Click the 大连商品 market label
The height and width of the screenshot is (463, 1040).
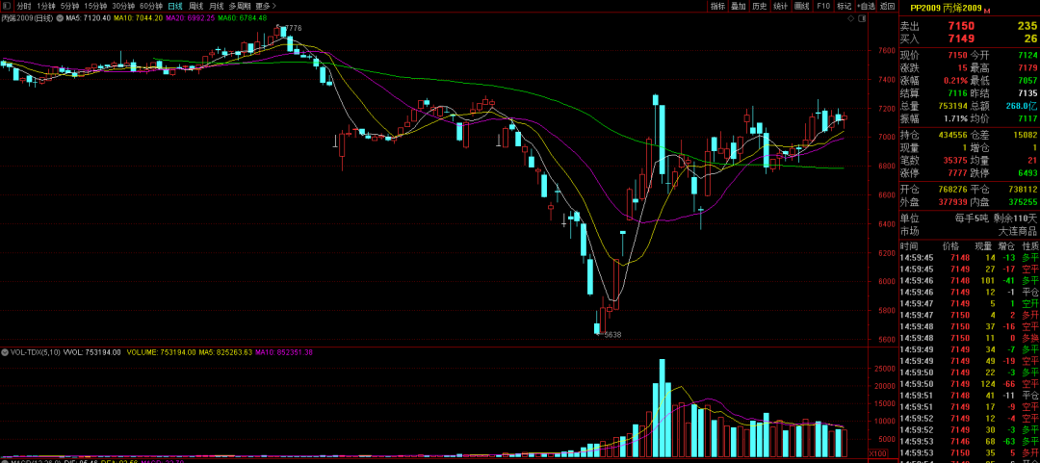point(1018,231)
